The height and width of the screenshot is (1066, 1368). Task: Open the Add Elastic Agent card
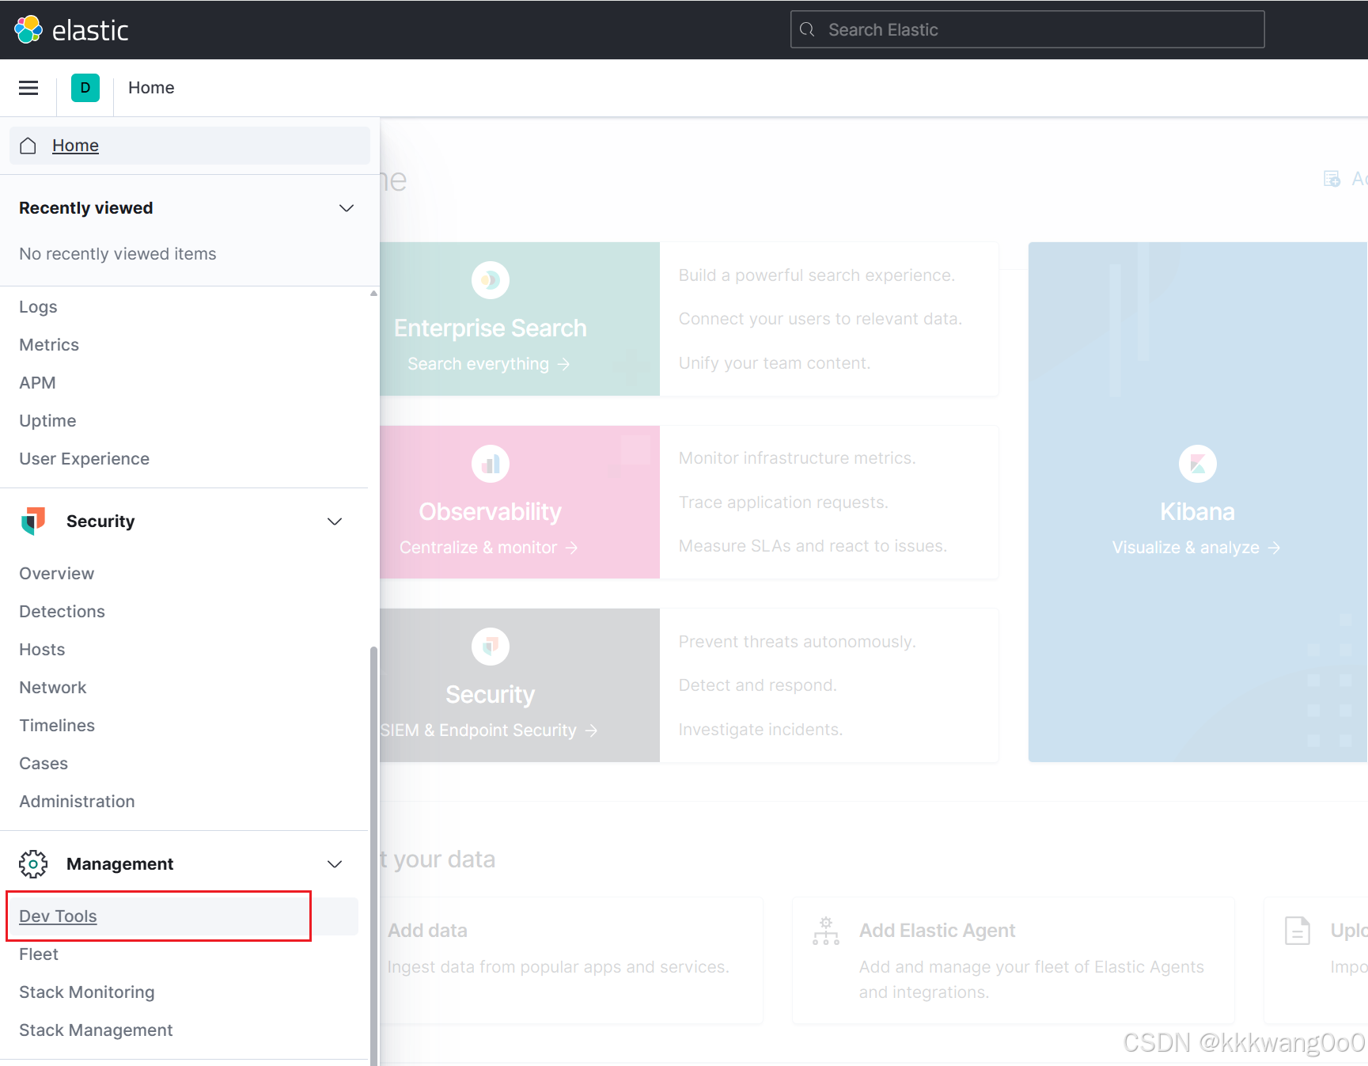click(1014, 960)
